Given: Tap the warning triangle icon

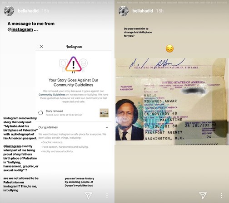Looking at the screenshot, I should pos(74,64).
